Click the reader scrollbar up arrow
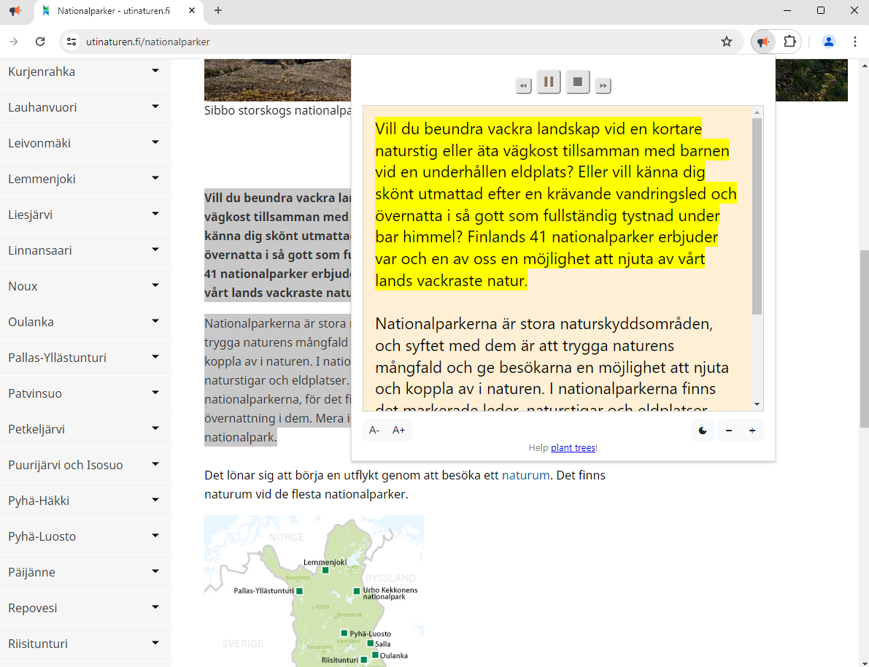Screen dimensions: 869x667 point(757,112)
